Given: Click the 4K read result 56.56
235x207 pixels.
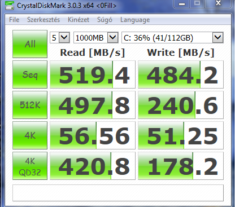Looking at the screenshot, I should click(93, 135).
